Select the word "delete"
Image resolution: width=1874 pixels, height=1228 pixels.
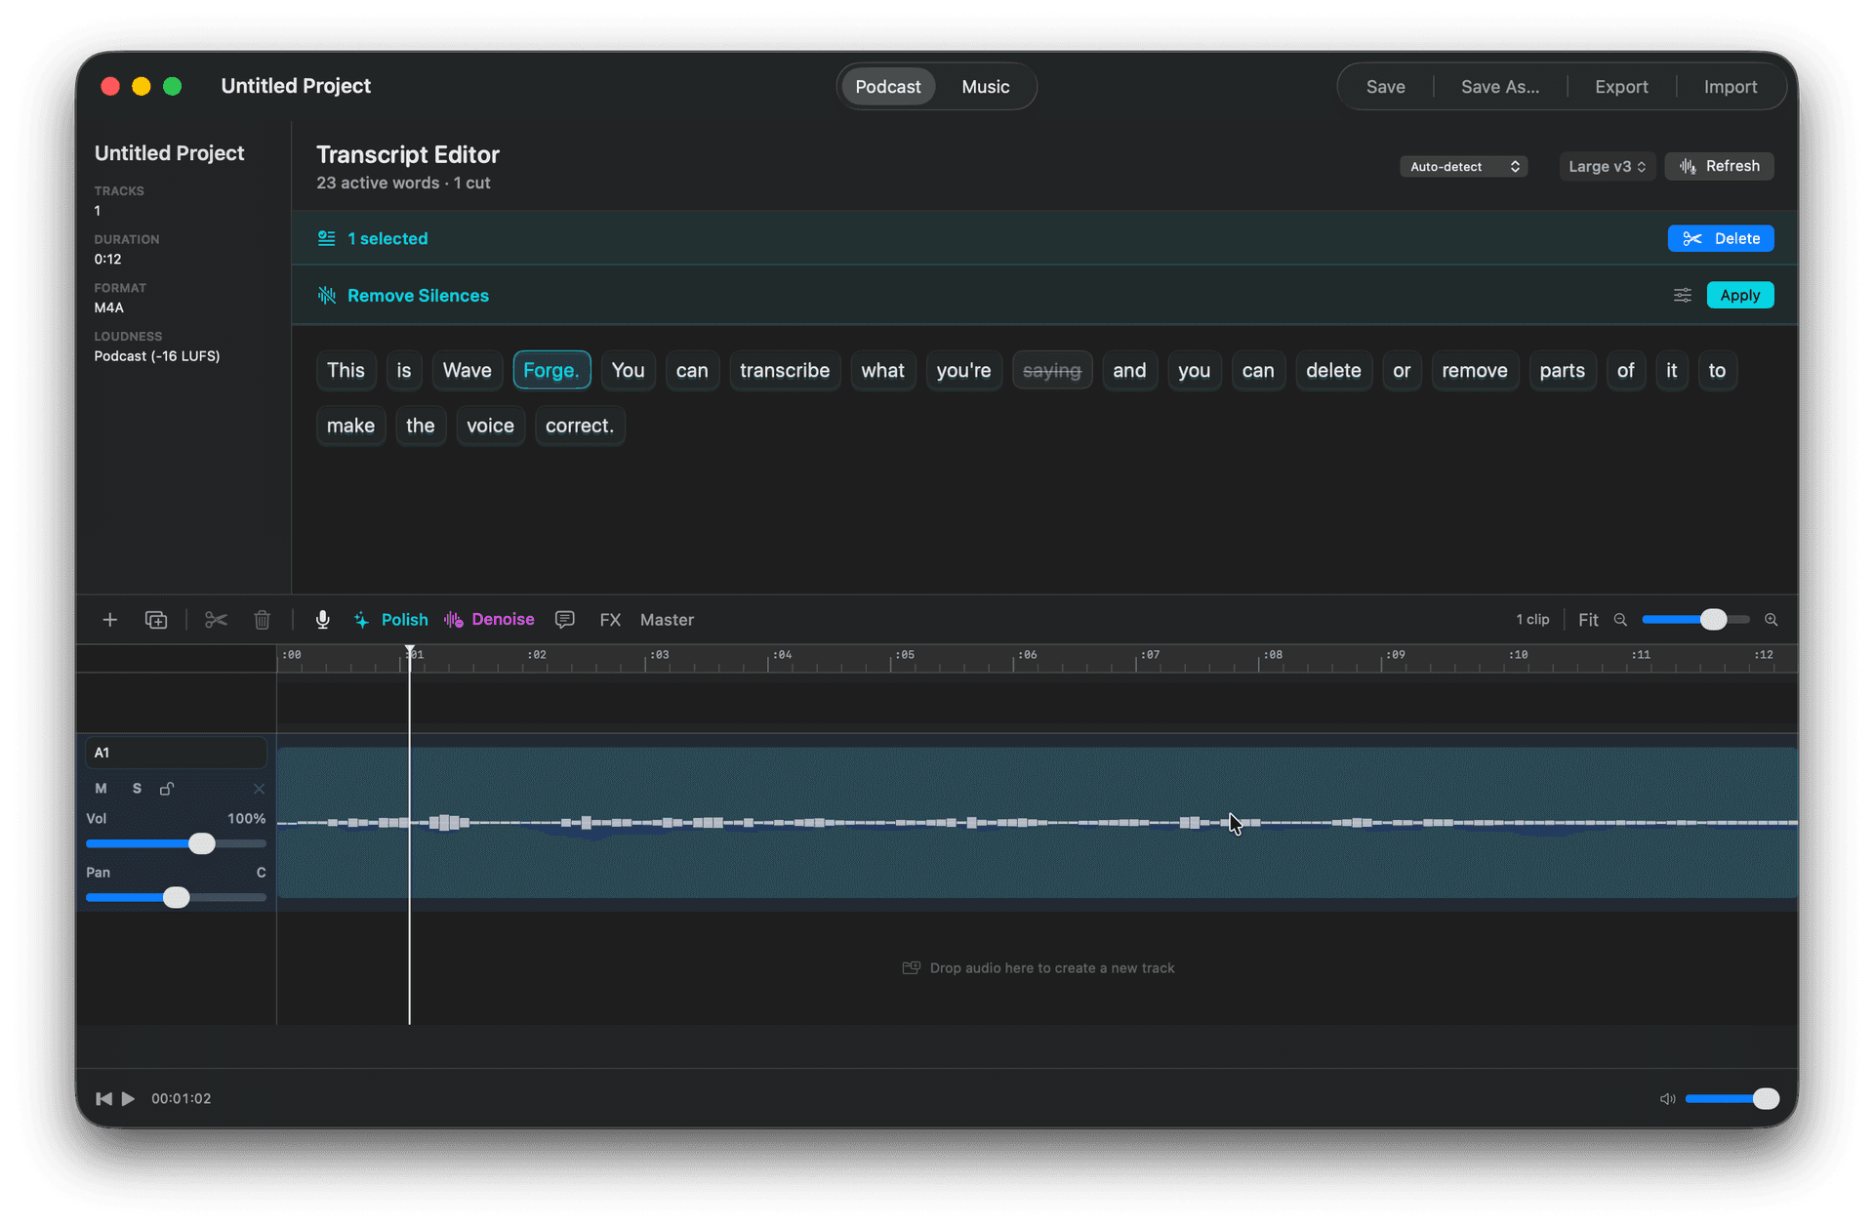click(x=1333, y=371)
